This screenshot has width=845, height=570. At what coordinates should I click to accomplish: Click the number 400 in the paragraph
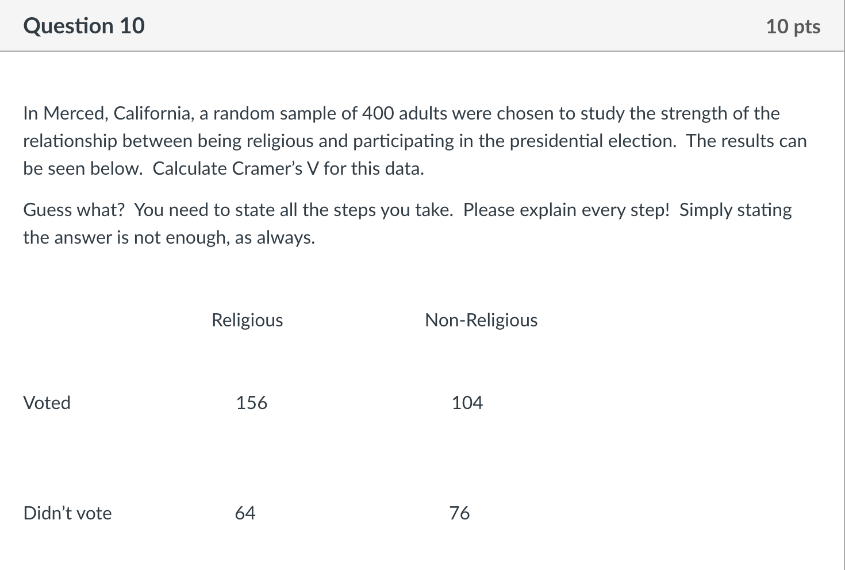[378, 114]
